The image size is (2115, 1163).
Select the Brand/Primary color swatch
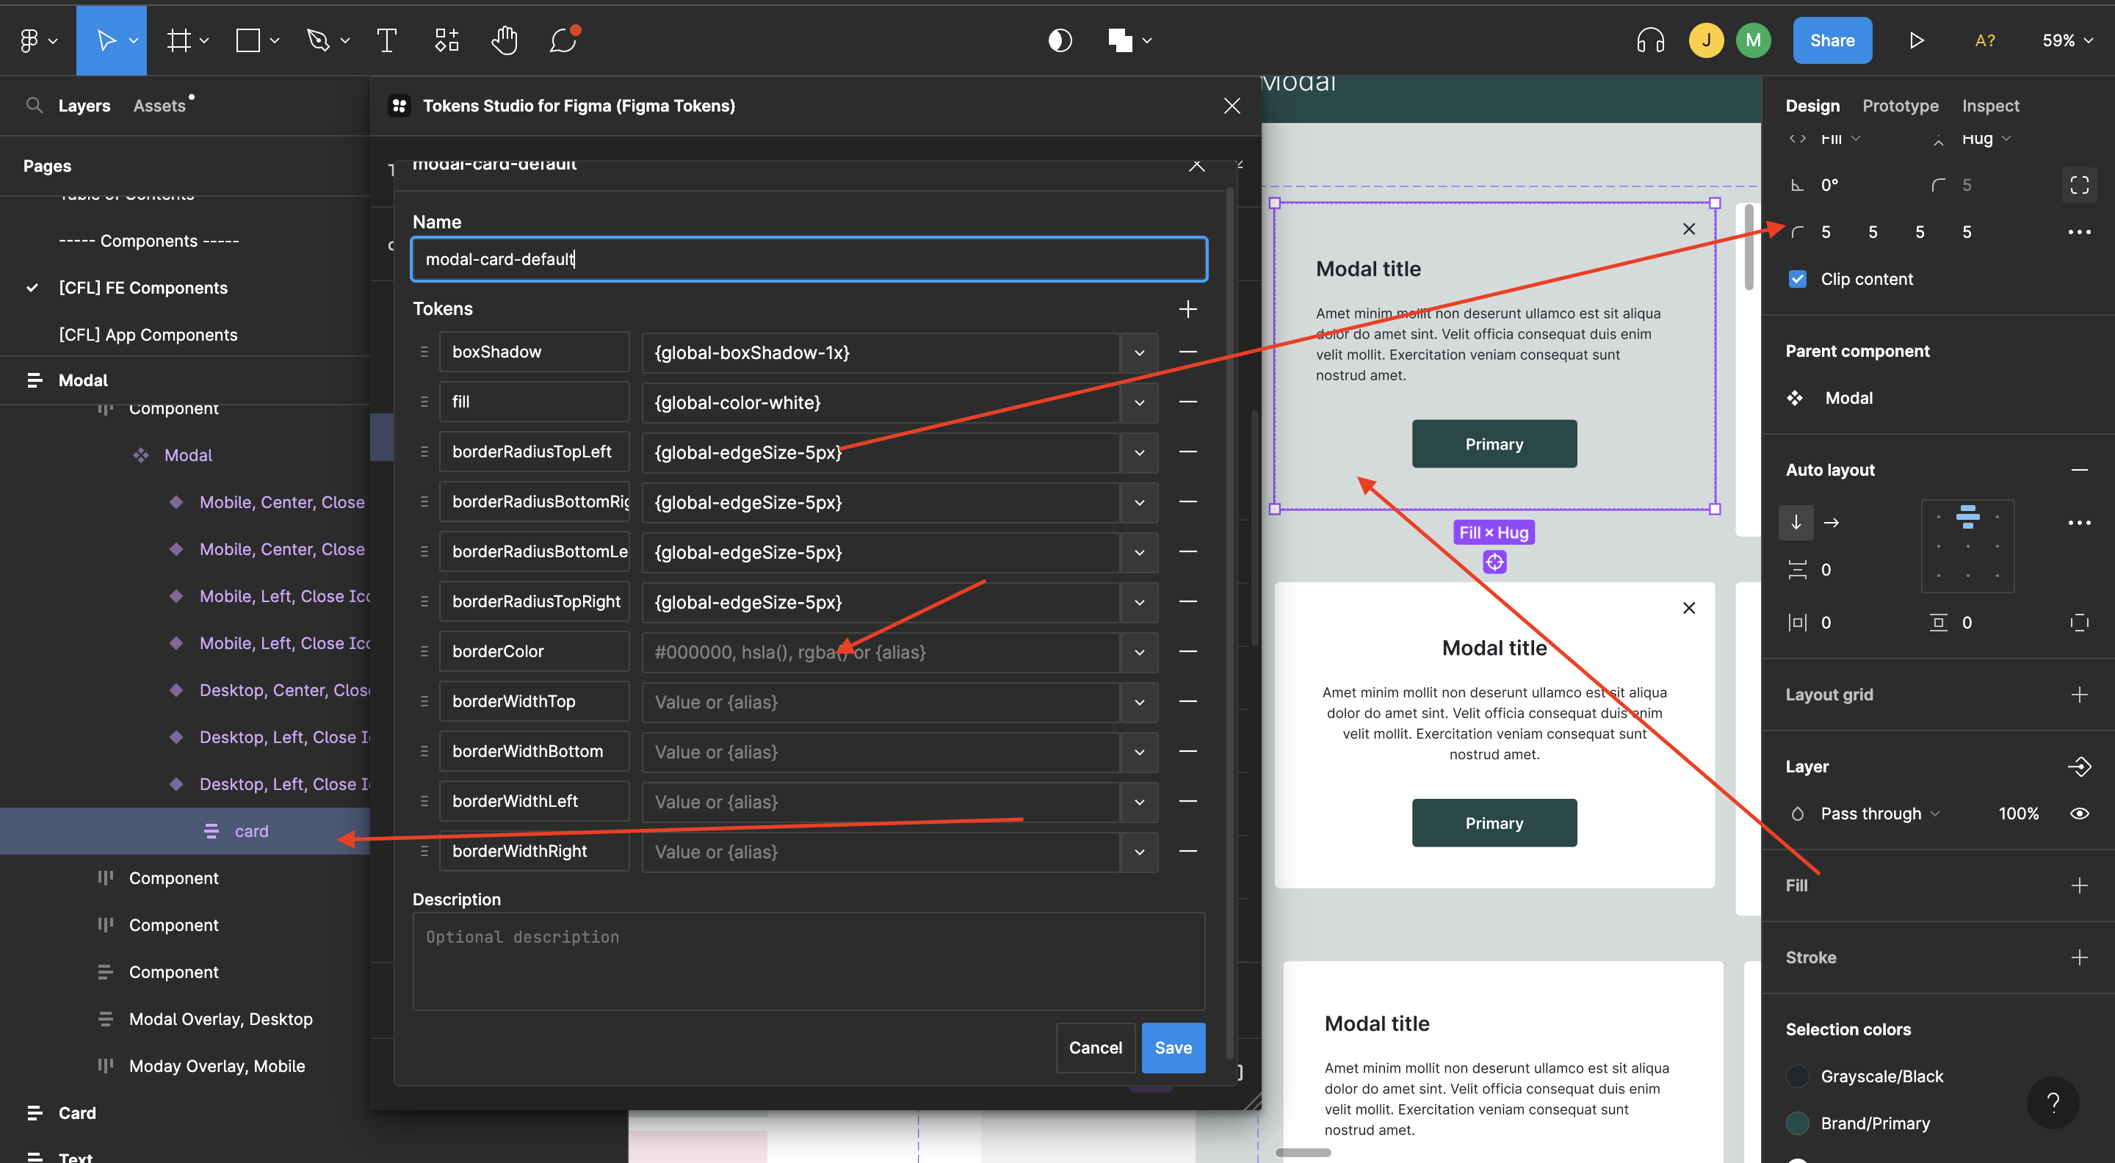(x=1798, y=1123)
